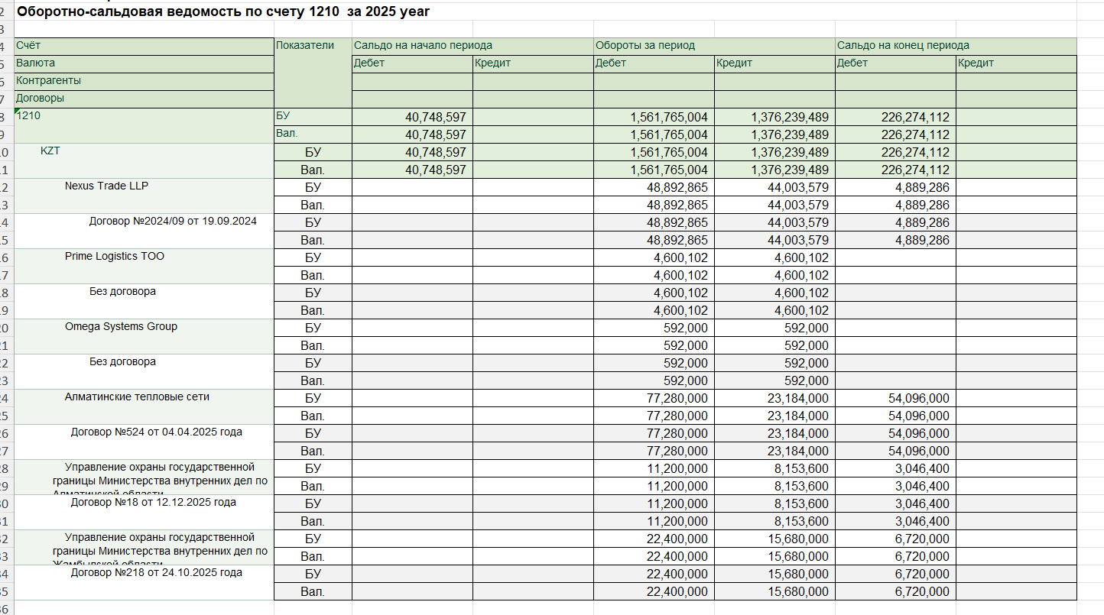
Task: Click 1,376,239,489 in the KZT Вал. row
Action: [774, 170]
